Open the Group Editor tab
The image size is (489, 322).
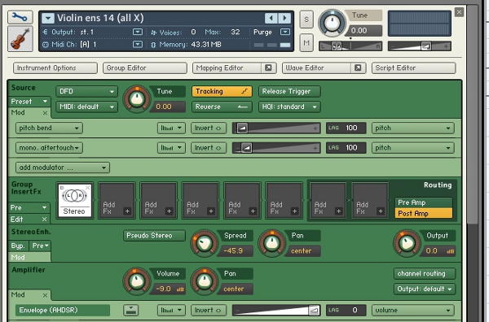(145, 67)
